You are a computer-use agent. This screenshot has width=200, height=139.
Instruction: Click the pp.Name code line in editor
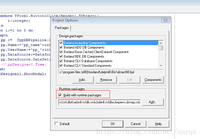(25, 45)
